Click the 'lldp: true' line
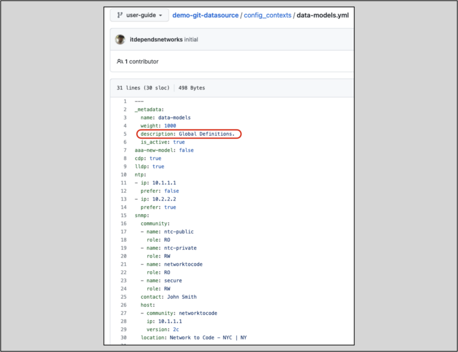The width and height of the screenshot is (458, 352). [149, 166]
